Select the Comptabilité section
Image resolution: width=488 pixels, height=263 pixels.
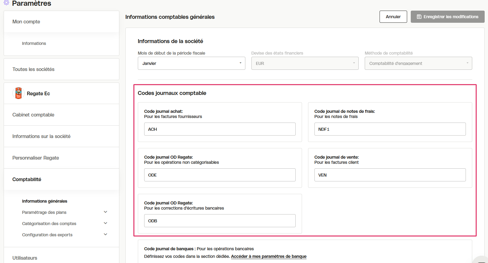coord(61,179)
